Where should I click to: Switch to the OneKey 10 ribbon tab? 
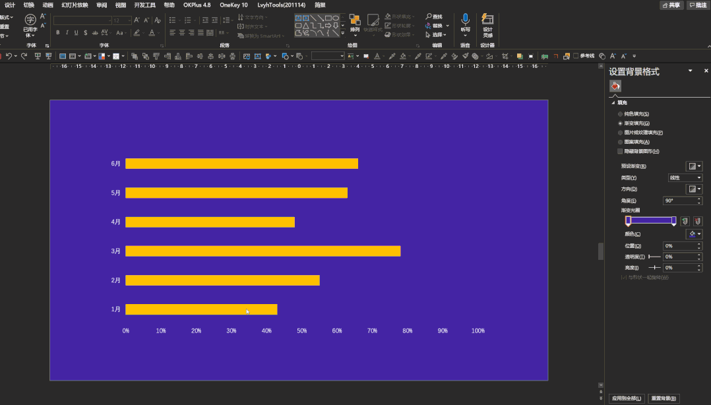(233, 5)
